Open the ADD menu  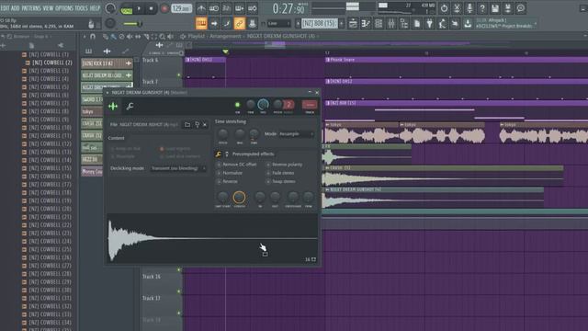pos(16,8)
